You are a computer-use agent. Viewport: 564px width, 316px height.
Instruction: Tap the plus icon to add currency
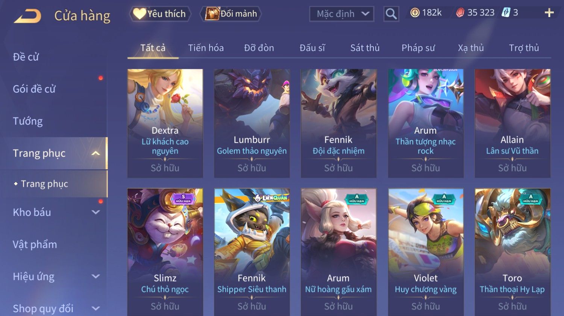[549, 13]
